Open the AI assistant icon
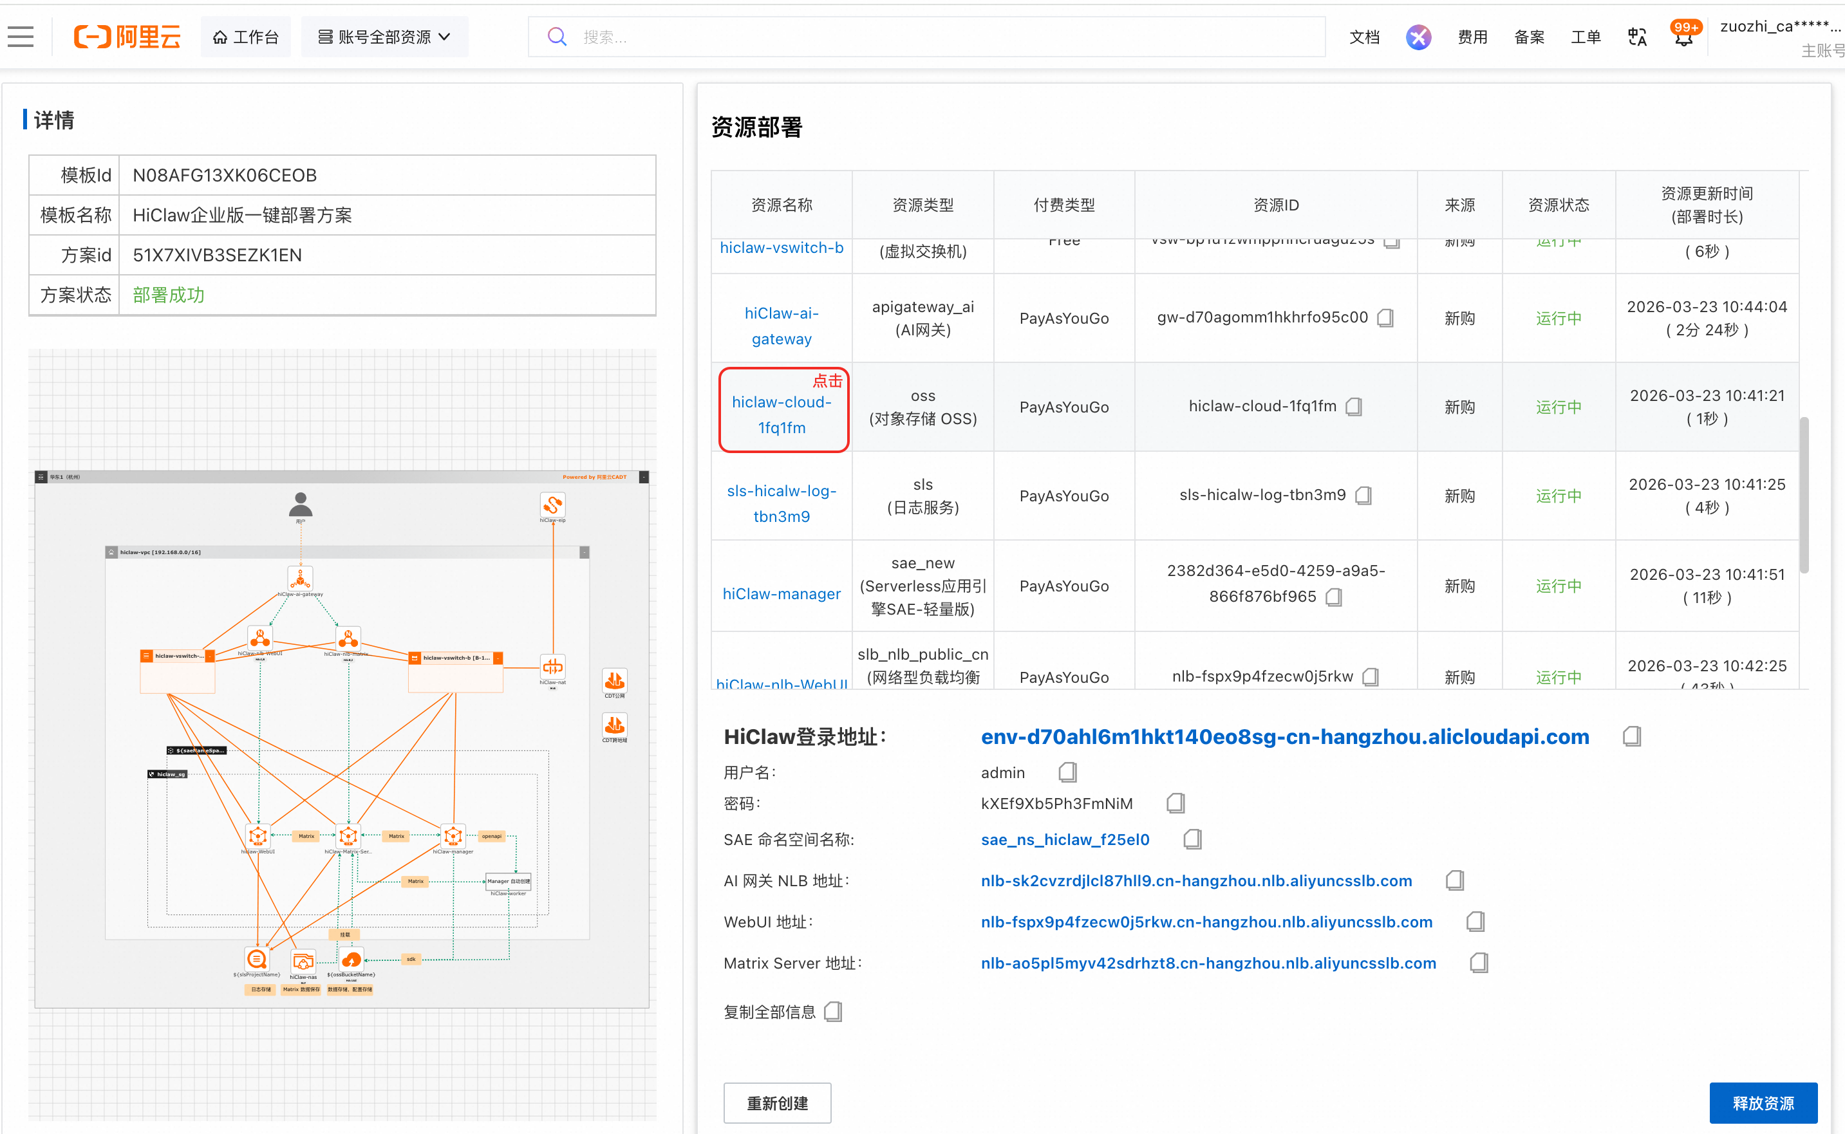Image resolution: width=1845 pixels, height=1134 pixels. click(1418, 37)
